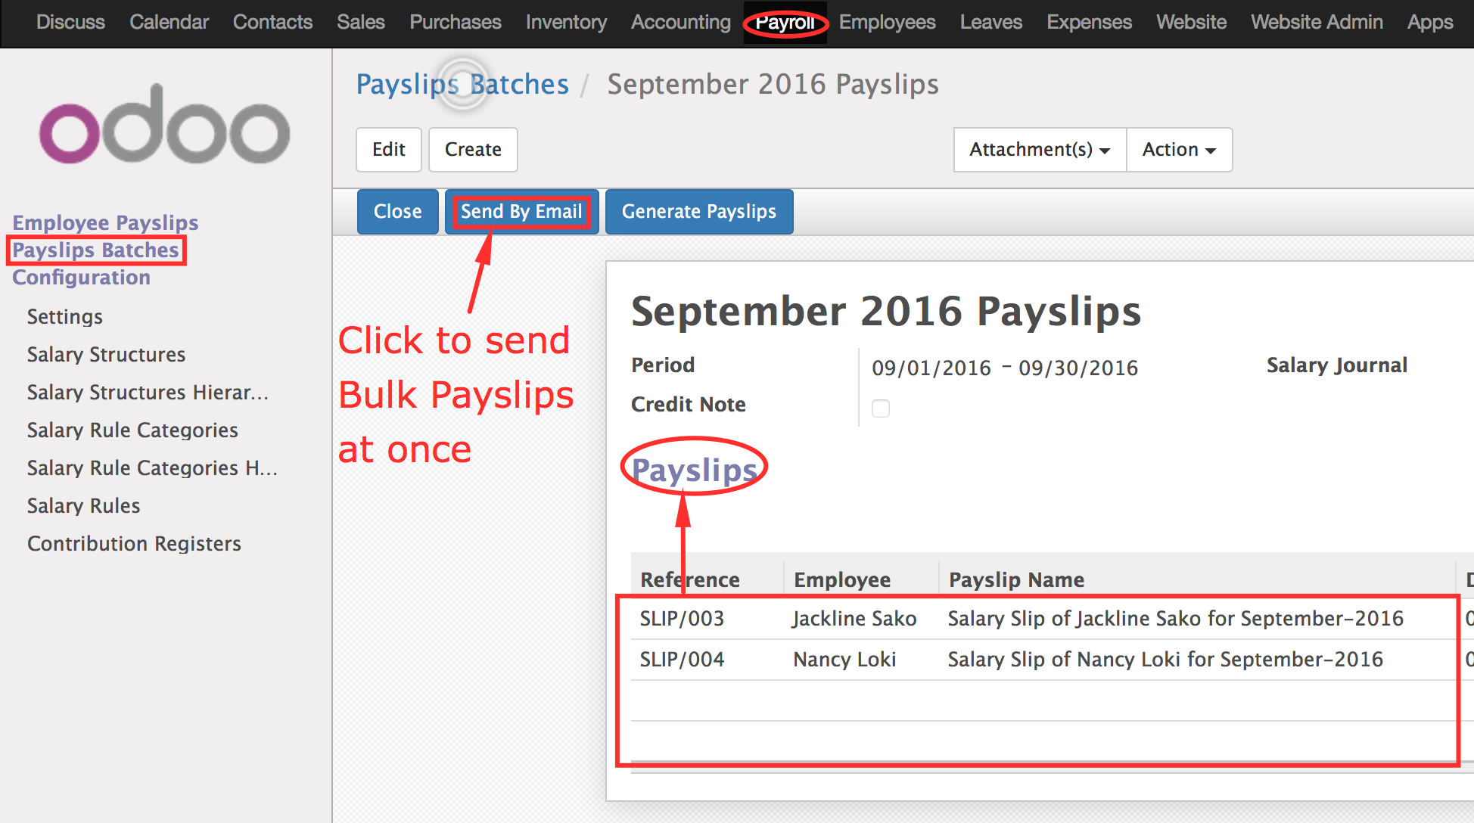This screenshot has height=823, width=1474.
Task: Open the Employees menu
Action: coord(887,22)
